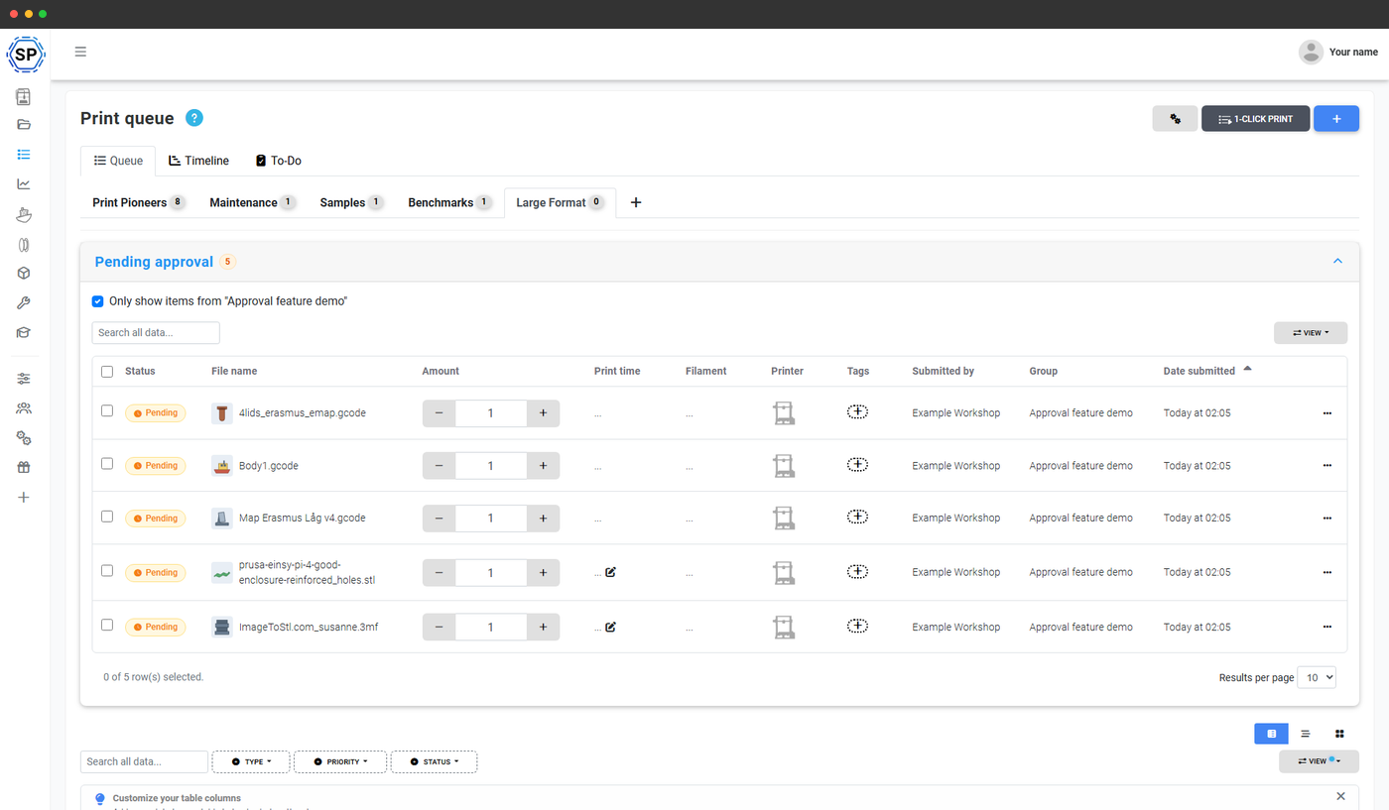This screenshot has width=1389, height=810.
Task: Open the Pending approval View dropdown
Action: point(1311,333)
